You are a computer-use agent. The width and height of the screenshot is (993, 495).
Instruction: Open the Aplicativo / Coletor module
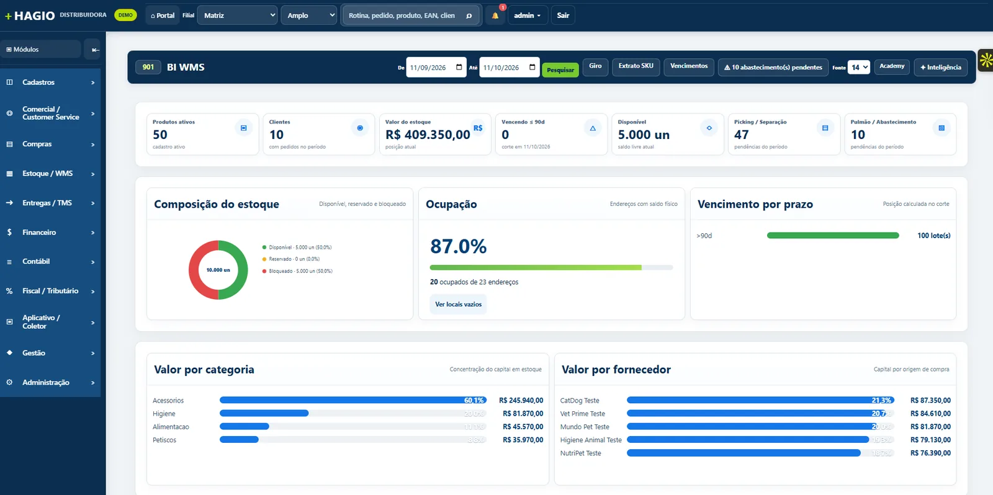coord(50,322)
